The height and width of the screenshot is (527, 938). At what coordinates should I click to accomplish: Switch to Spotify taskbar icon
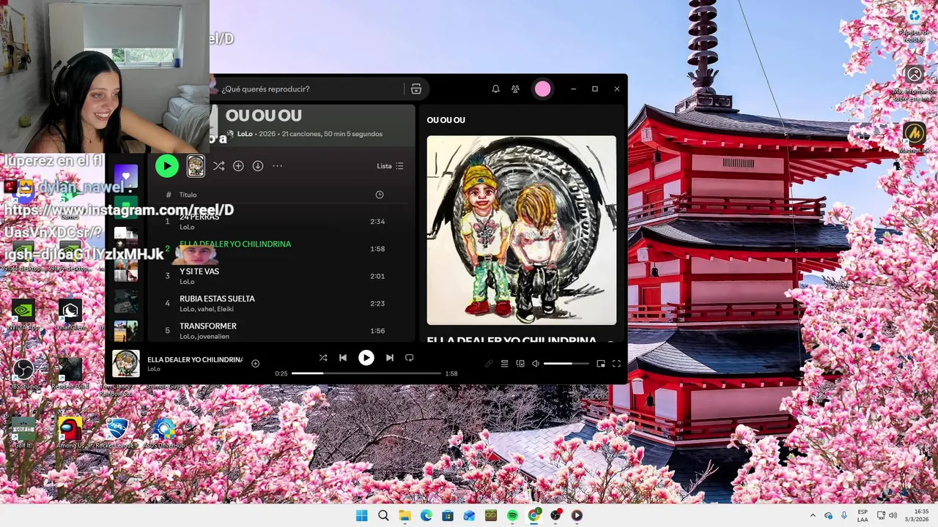[512, 515]
